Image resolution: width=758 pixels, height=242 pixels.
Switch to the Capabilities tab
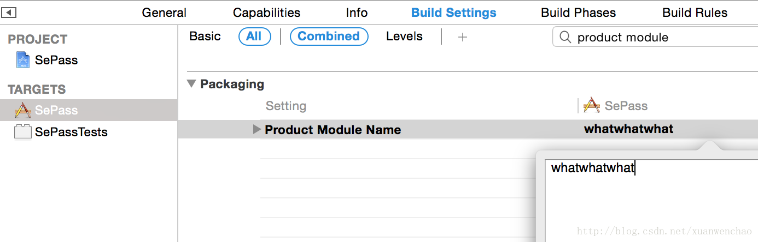266,13
